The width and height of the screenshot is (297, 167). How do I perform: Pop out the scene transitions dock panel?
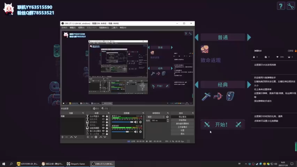coord(168,113)
